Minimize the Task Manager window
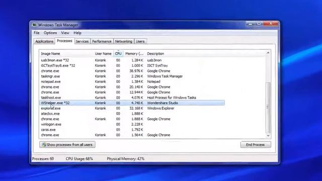This screenshot has width=322, height=181. coord(250,24)
